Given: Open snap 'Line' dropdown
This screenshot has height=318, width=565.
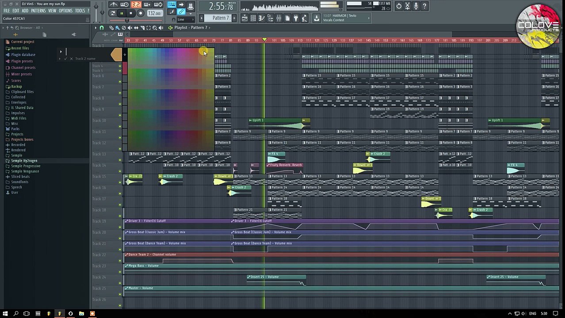Looking at the screenshot, I should 186,19.
